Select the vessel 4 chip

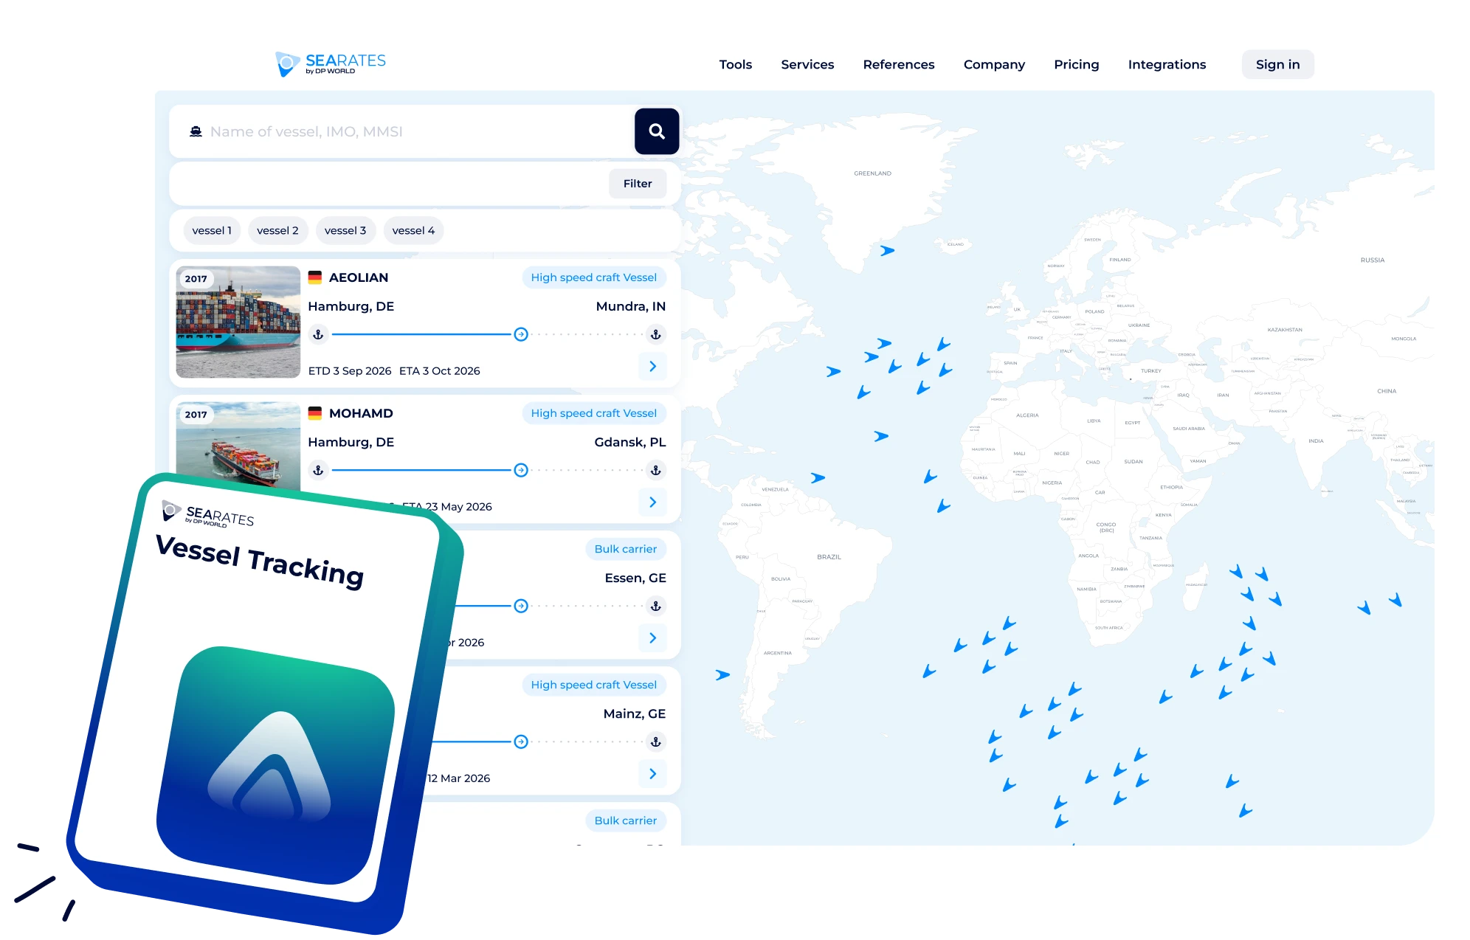413,231
